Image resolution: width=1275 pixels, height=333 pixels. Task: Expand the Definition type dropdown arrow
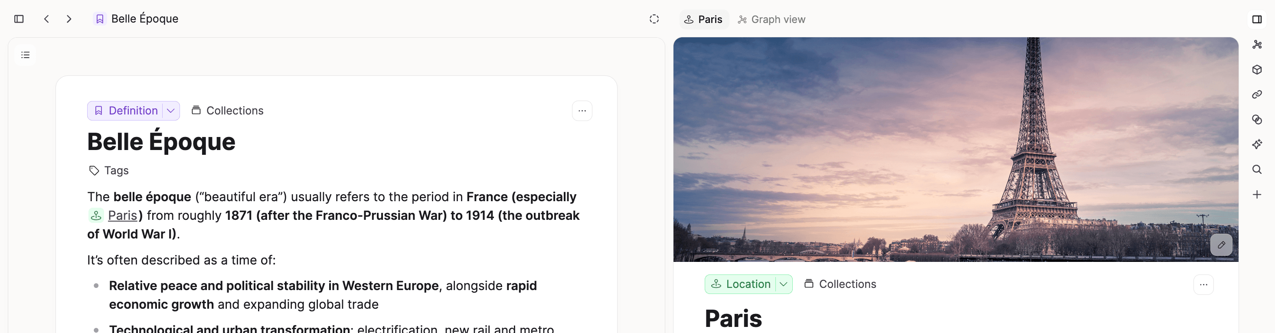click(x=171, y=111)
